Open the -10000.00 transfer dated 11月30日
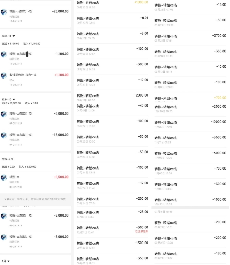This screenshot has height=265, width=230. 190,124
